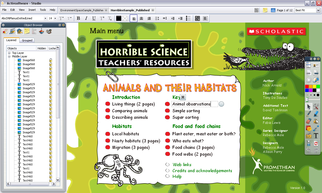
Task: Toggle lock on the first Image568 row
Action: tap(51, 60)
